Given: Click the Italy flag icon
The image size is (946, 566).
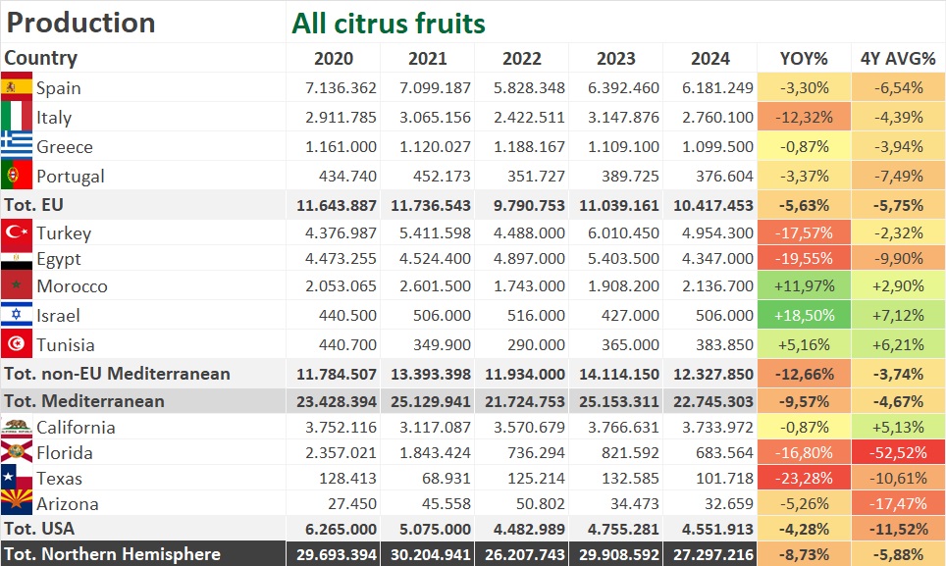Looking at the screenshot, I should (x=17, y=117).
